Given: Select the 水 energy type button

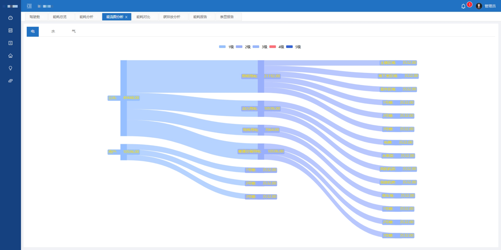Looking at the screenshot, I should 53,31.
